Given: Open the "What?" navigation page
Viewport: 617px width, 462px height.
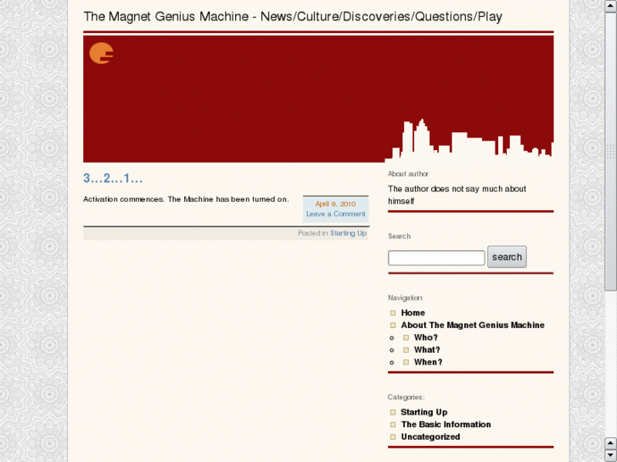Looking at the screenshot, I should [x=427, y=350].
